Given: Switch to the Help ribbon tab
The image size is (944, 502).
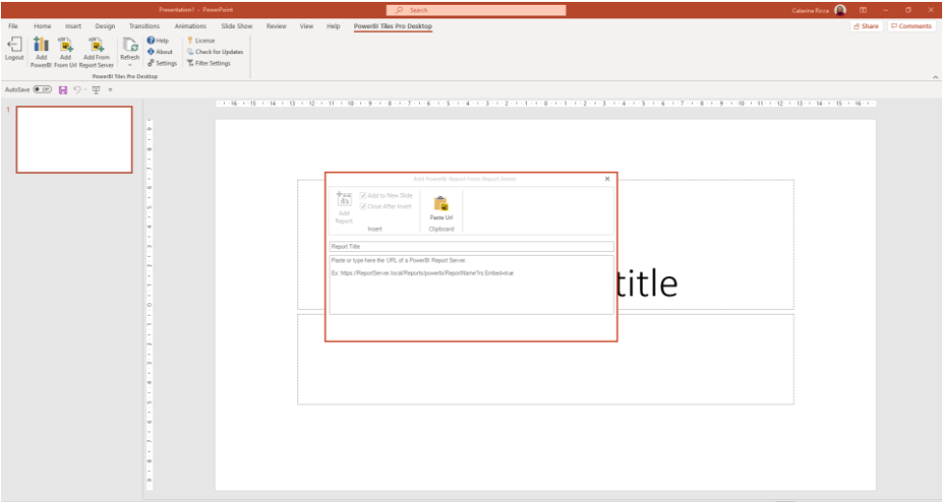Looking at the screenshot, I should click(x=334, y=26).
